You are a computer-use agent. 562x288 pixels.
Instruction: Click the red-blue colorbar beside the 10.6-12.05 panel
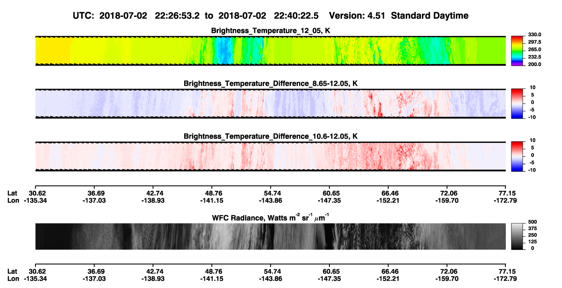517,156
